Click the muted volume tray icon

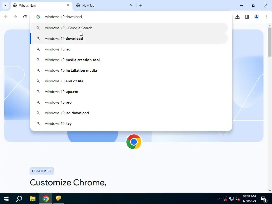[x=238, y=199]
